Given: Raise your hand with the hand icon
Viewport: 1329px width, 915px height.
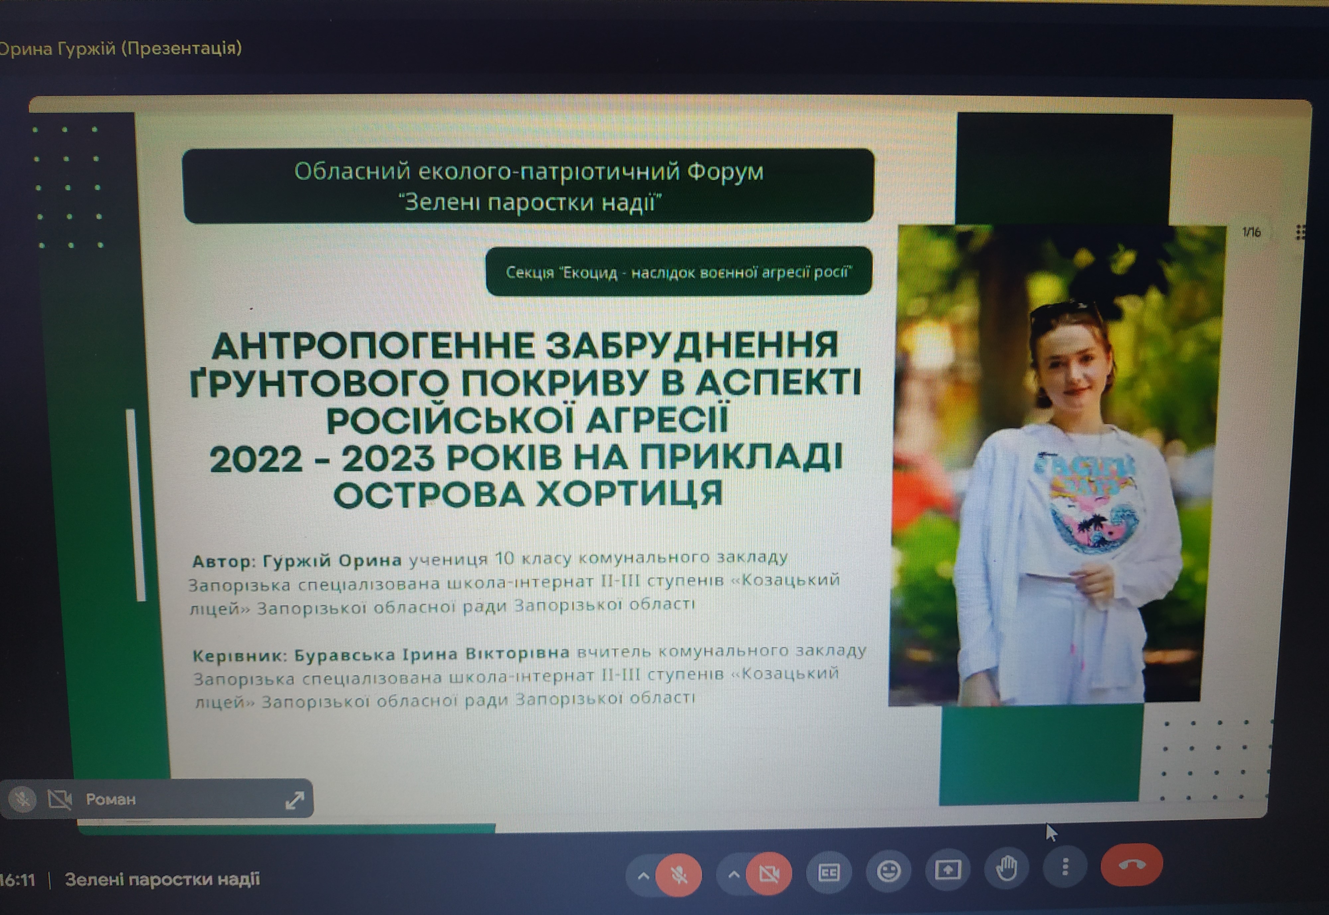Looking at the screenshot, I should tap(1006, 869).
